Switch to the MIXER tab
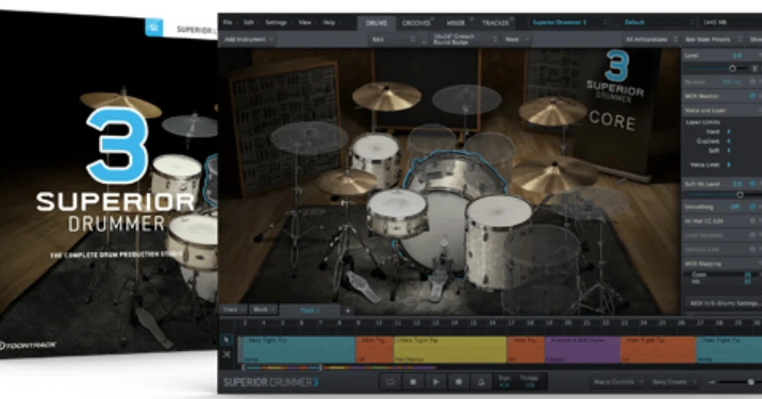Image resolution: width=762 pixels, height=399 pixels. point(456,23)
